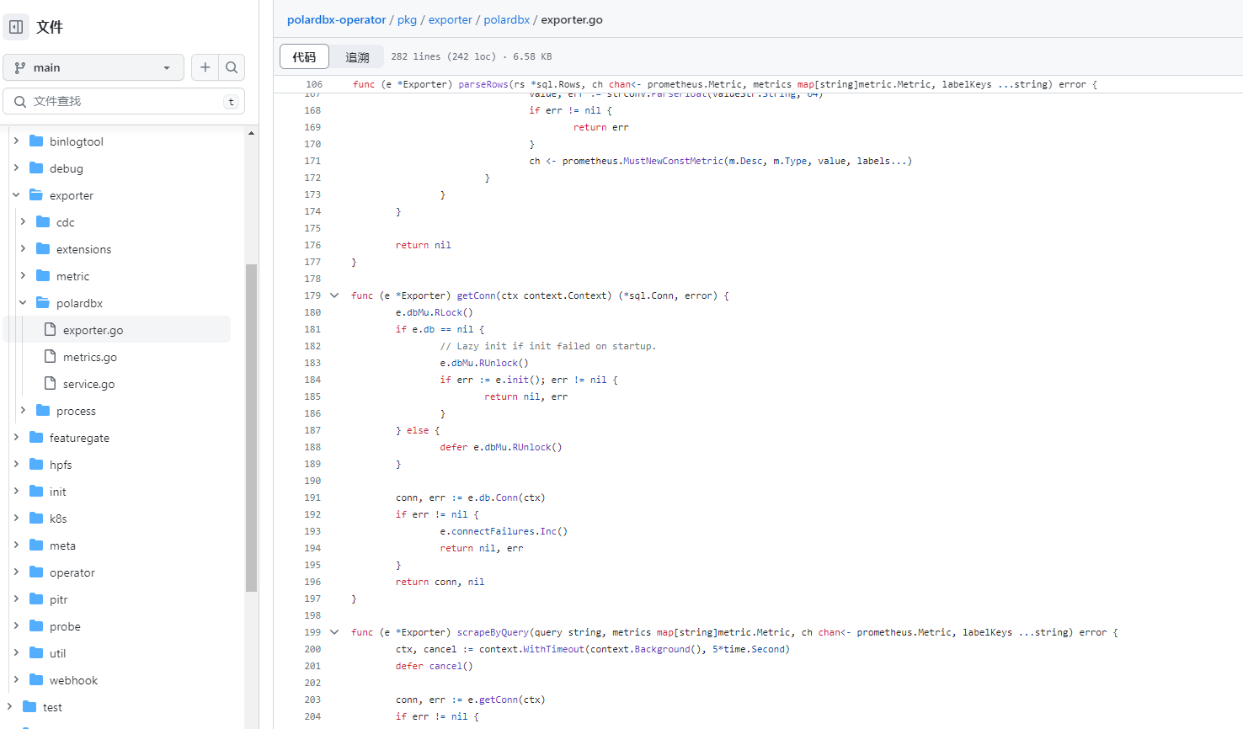Screen dimensions: 1243x729
Task: Open polardbx-operator breadcrumb link
Action: (336, 19)
